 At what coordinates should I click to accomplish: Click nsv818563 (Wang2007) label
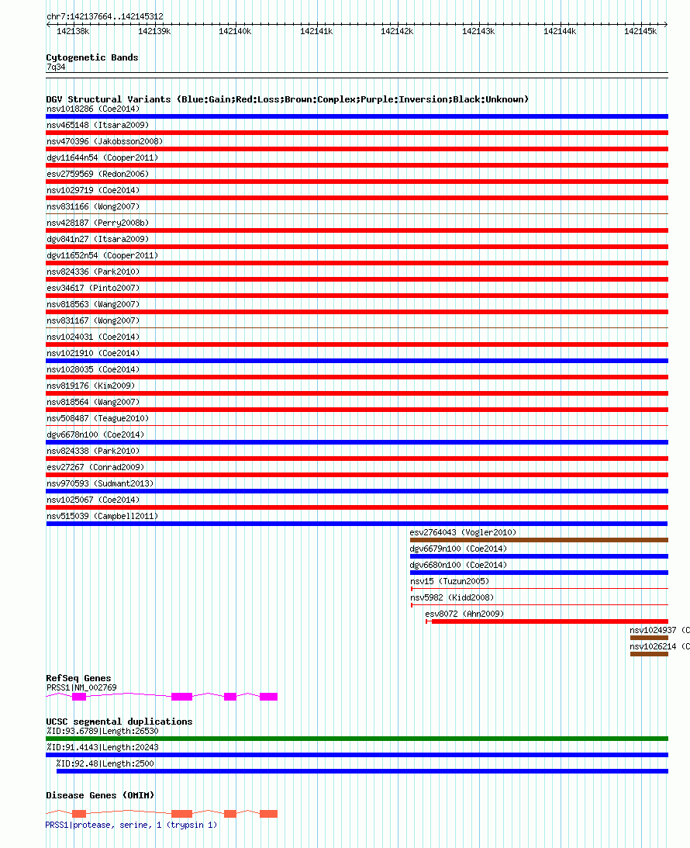tap(93, 304)
